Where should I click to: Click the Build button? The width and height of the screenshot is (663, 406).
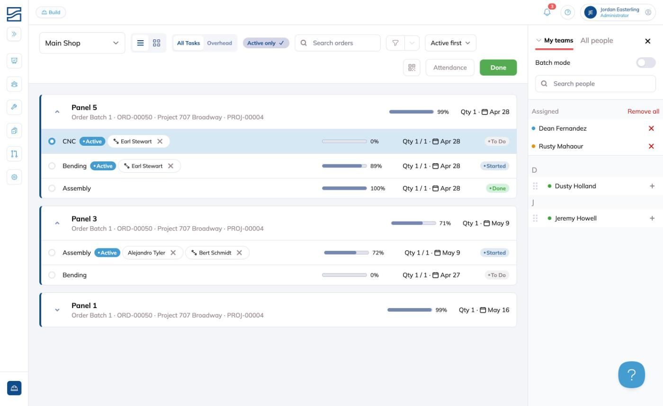(x=51, y=12)
